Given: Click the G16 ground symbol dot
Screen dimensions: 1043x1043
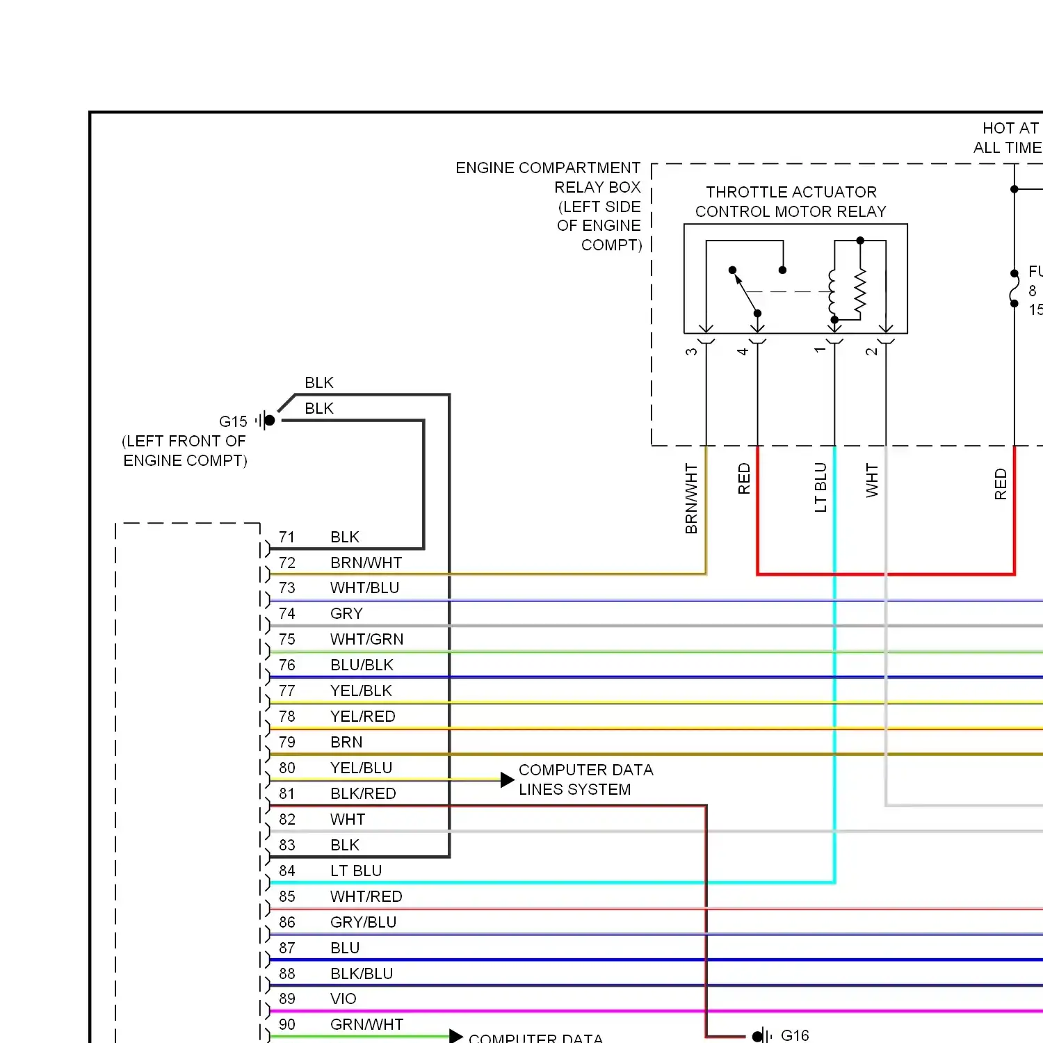Looking at the screenshot, I should click(x=757, y=1036).
